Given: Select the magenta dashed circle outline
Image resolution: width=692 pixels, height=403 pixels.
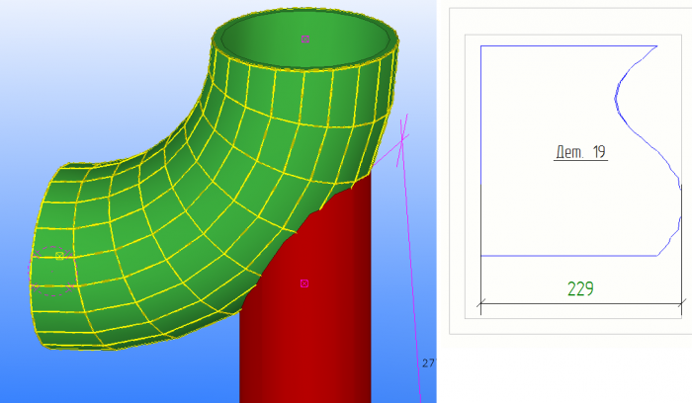Looking at the screenshot, I should click(52, 271).
